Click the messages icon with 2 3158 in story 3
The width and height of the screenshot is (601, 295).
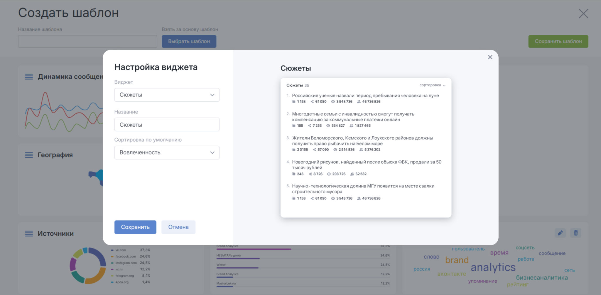[x=293, y=150]
